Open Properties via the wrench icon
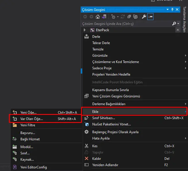The height and width of the screenshot is (171, 188). [144, 17]
